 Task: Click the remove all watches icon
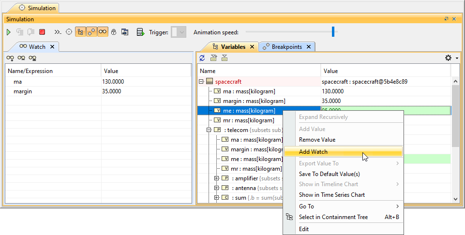pyautogui.click(x=32, y=58)
